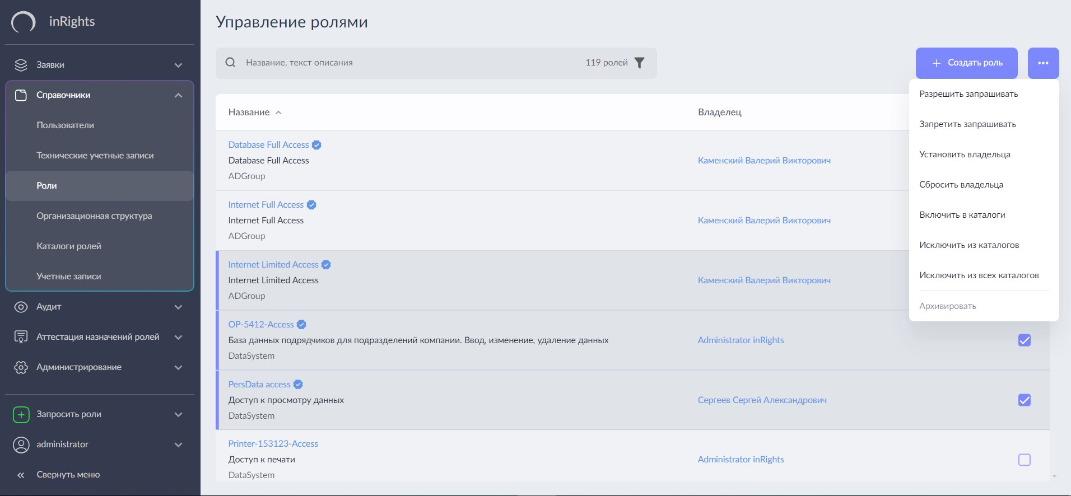The width and height of the screenshot is (1071, 496).
Task: Collapse sidebar with double-chevron icon
Action: pos(21,475)
